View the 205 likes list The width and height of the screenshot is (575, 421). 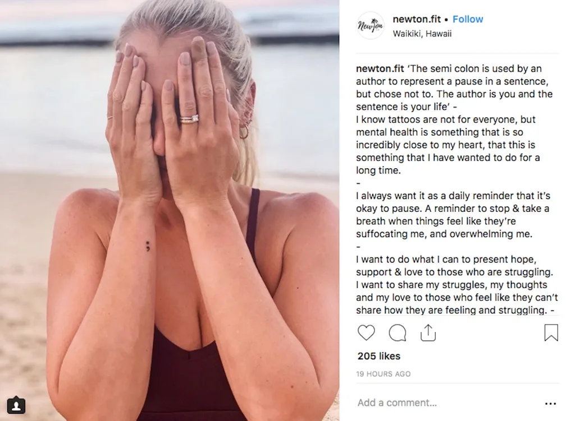[x=378, y=356]
